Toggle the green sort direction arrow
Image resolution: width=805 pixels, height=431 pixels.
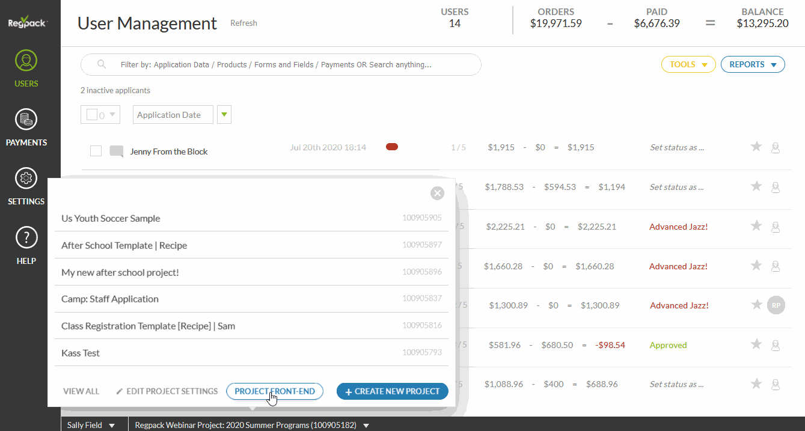(224, 114)
